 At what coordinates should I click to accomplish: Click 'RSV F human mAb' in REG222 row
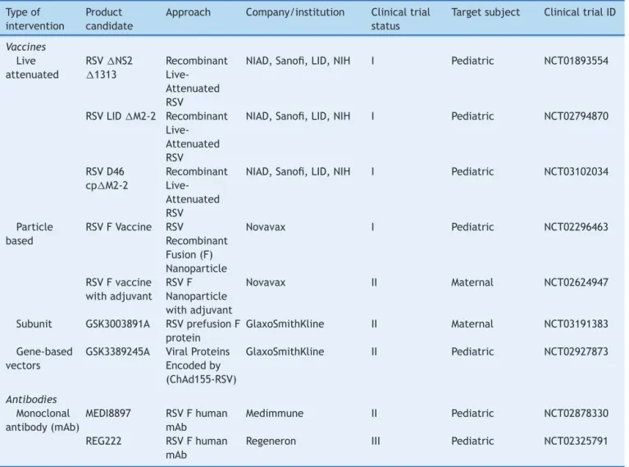click(x=197, y=448)
